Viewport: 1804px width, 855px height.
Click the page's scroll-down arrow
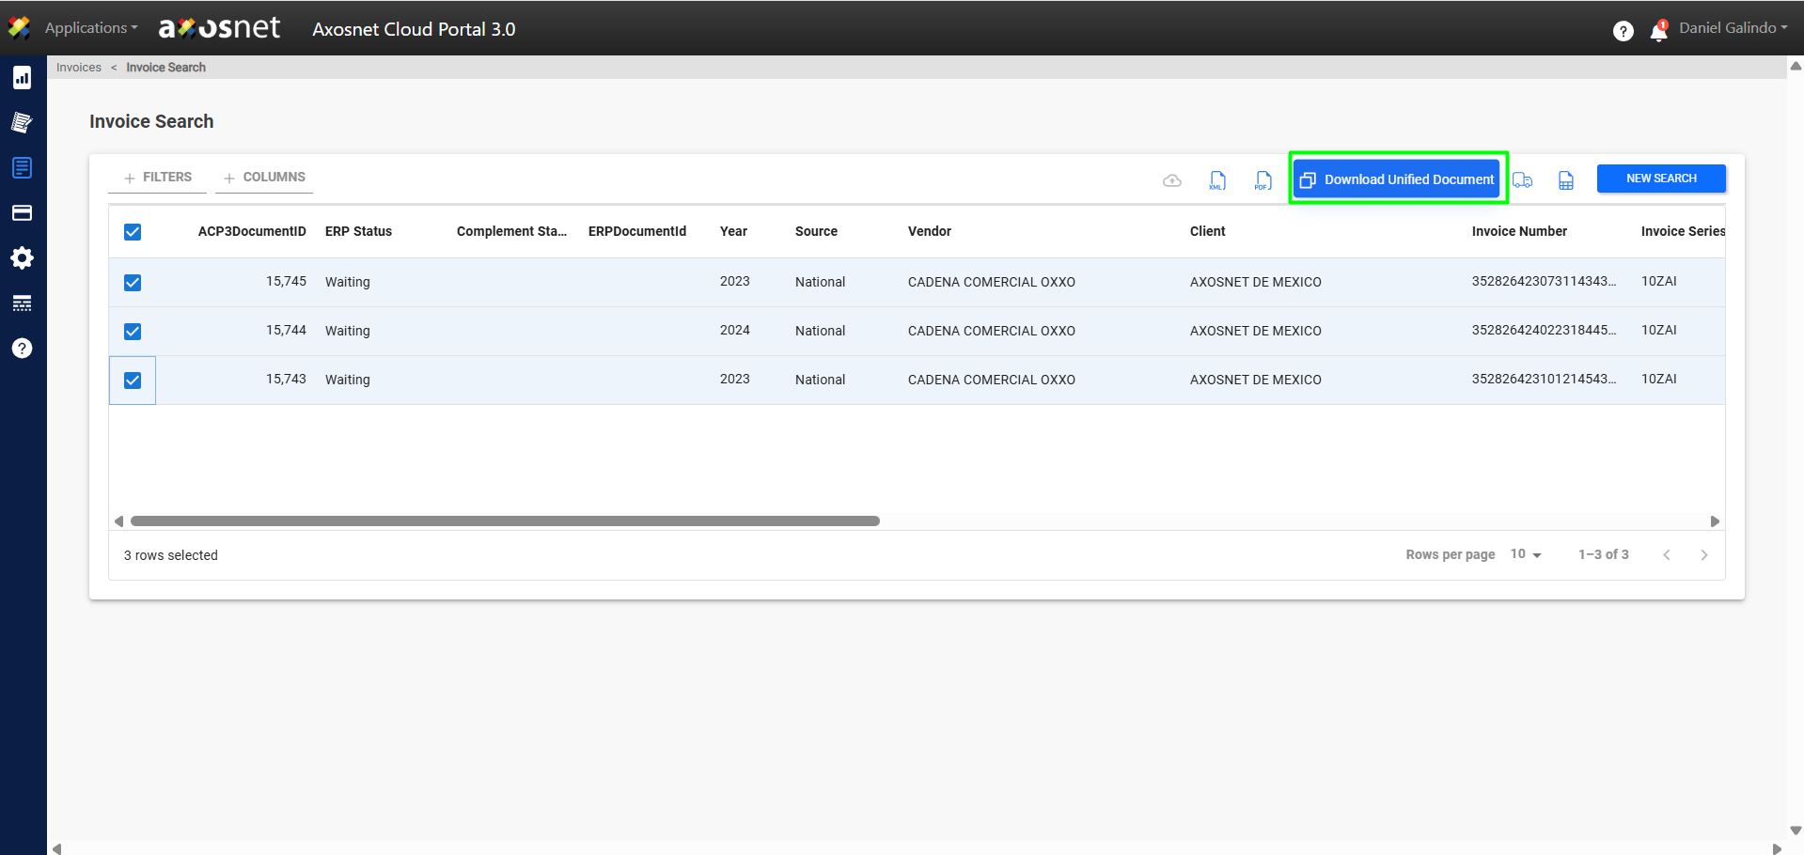[x=1796, y=831]
